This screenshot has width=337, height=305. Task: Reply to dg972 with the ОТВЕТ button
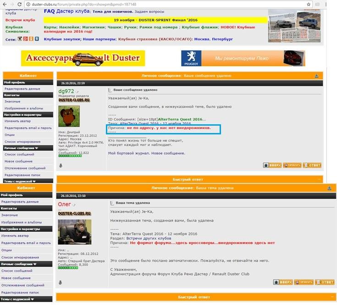click(x=312, y=165)
